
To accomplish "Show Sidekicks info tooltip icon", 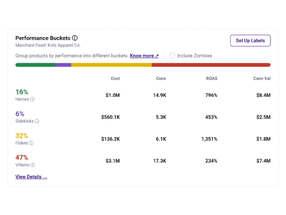I will point(37,121).
